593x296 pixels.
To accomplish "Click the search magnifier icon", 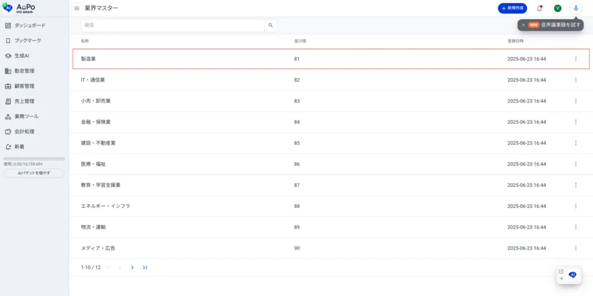I will [x=270, y=25].
